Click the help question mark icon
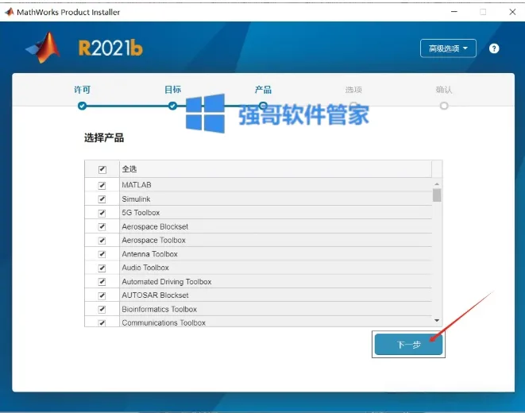This screenshot has width=525, height=413. pos(494,48)
